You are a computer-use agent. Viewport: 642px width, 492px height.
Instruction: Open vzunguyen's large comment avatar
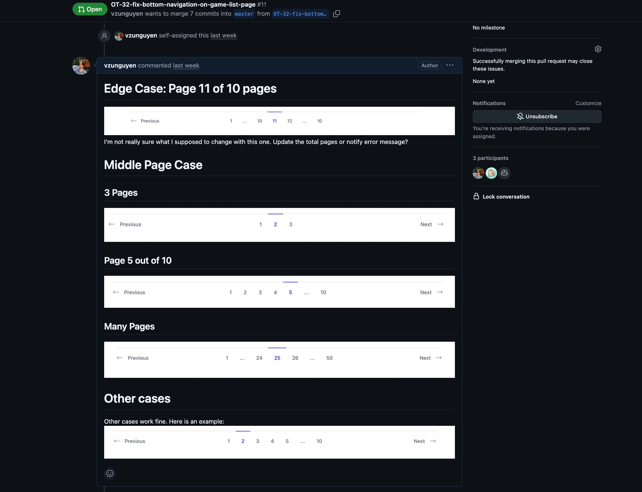81,66
